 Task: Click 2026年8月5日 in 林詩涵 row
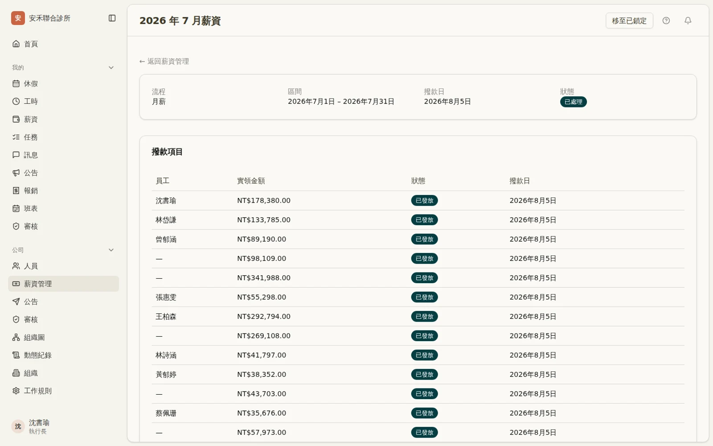(x=533, y=355)
